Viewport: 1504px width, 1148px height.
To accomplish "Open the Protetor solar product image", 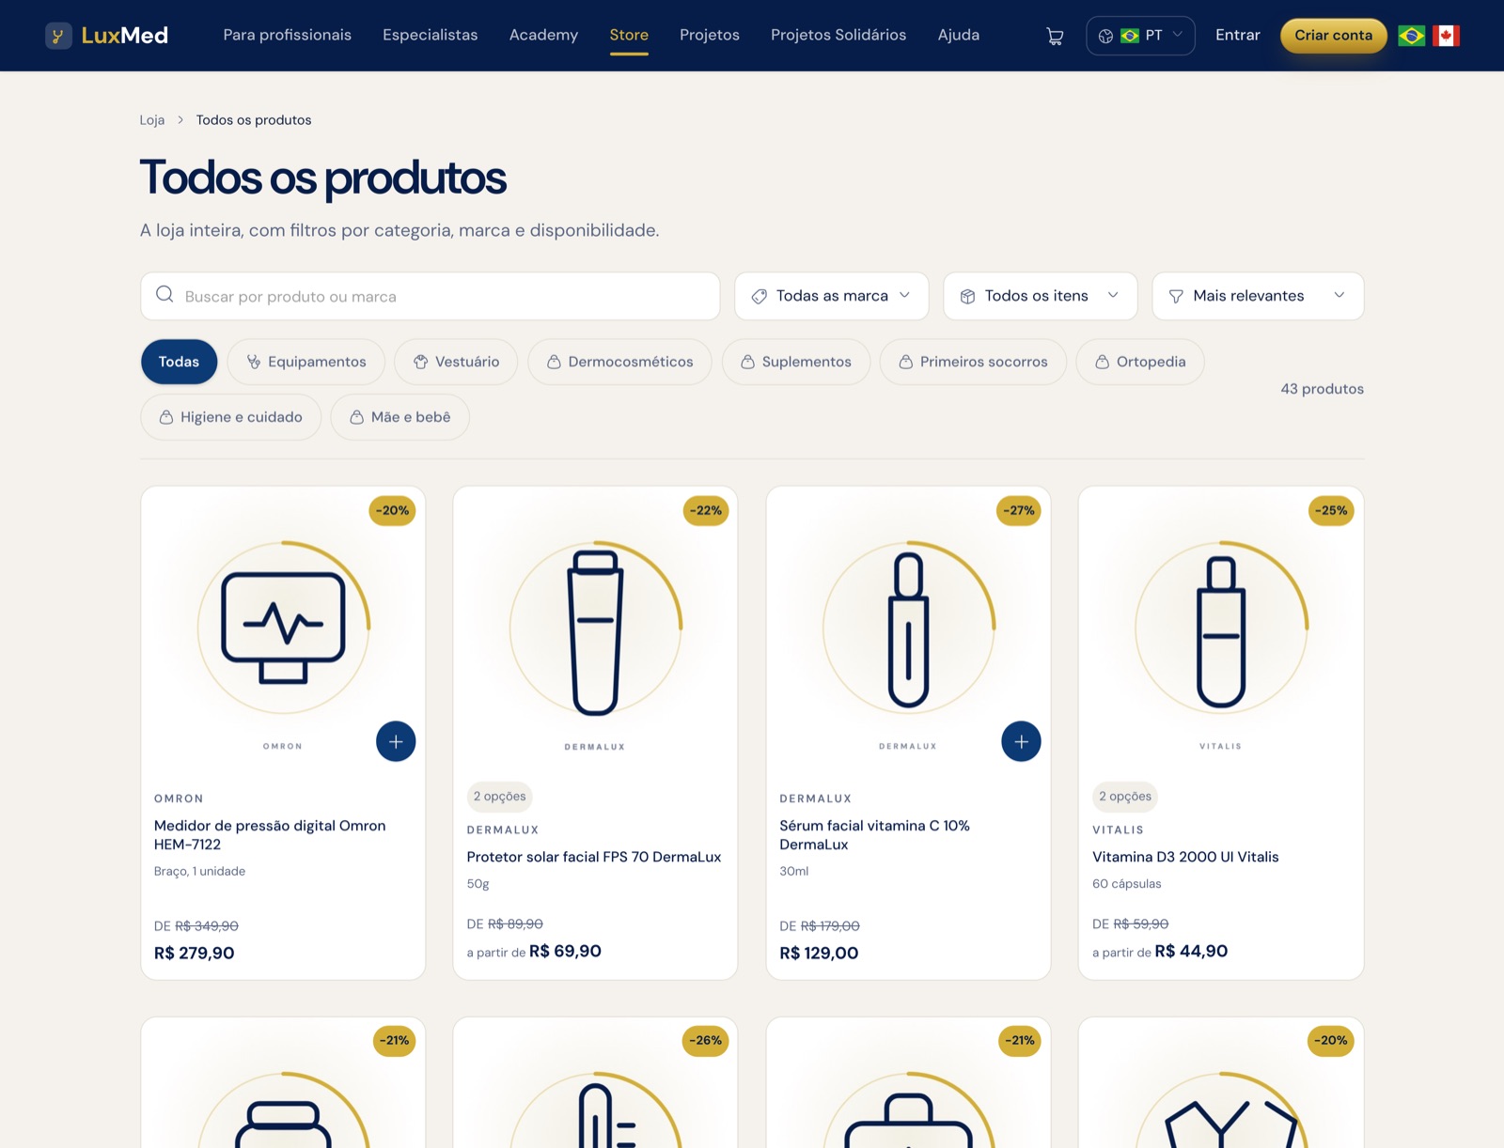I will coord(595,627).
